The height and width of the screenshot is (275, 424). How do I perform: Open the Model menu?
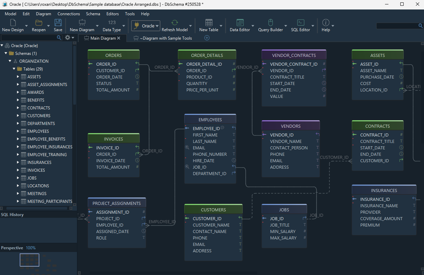coord(11,14)
